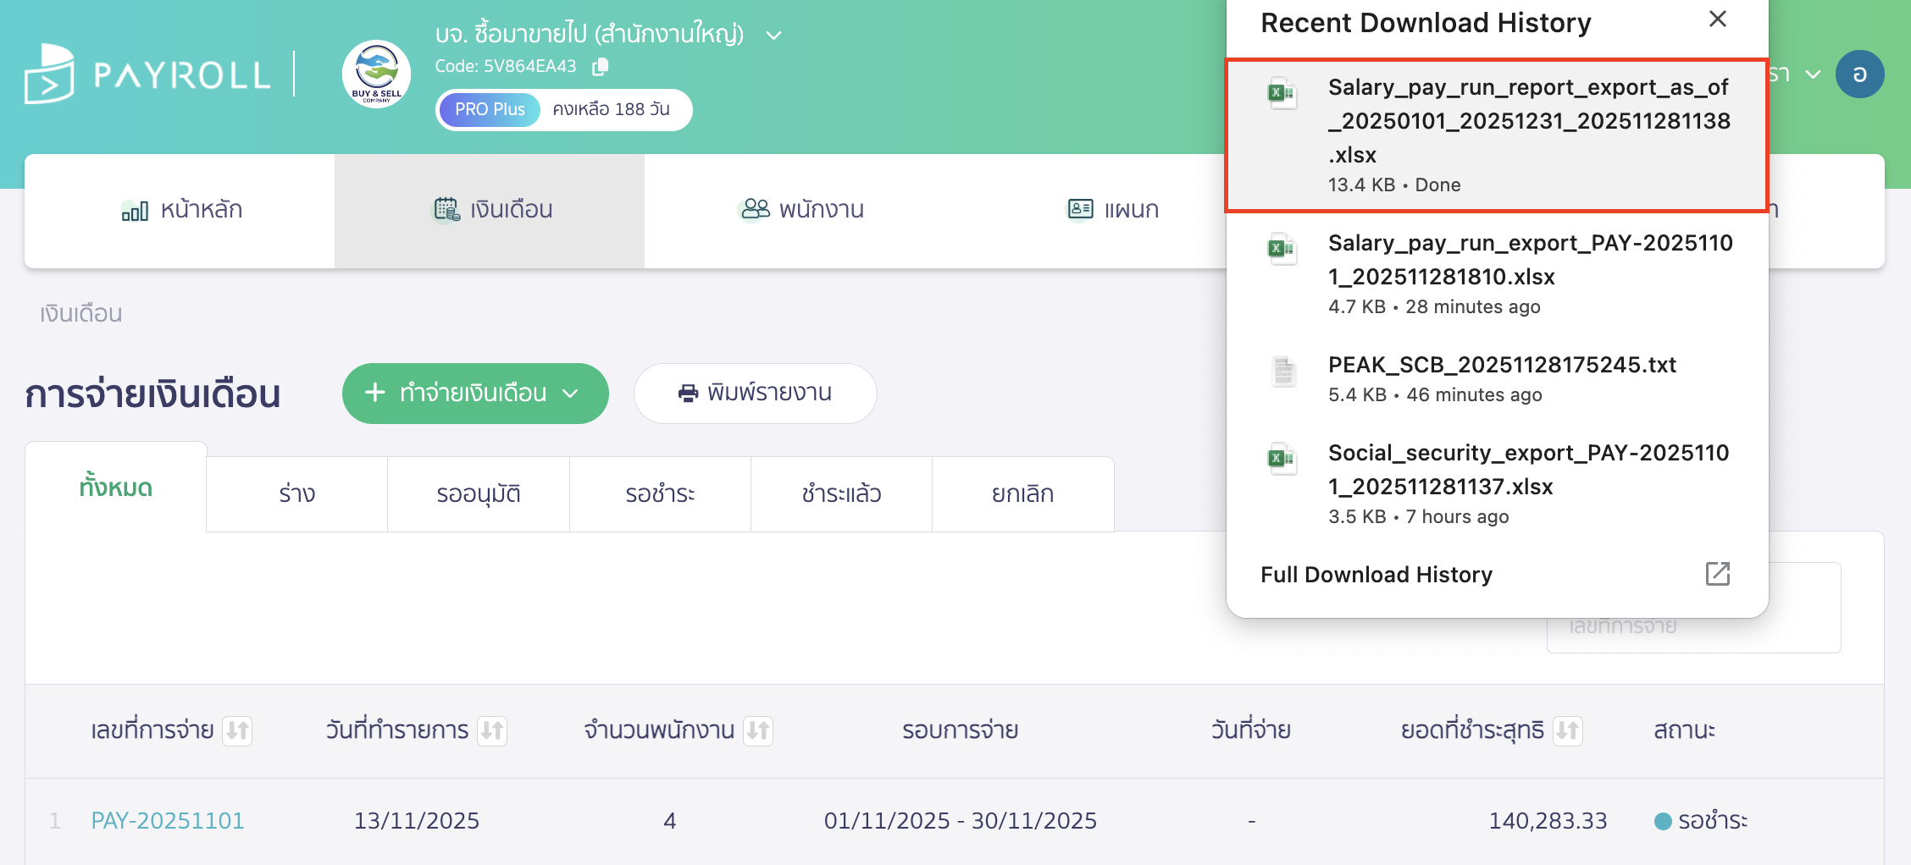
Task: Click the PAYROLL logo icon
Action: 49,74
